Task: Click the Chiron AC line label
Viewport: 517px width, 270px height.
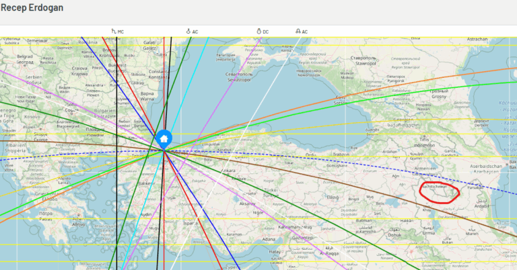Action: coord(193,32)
